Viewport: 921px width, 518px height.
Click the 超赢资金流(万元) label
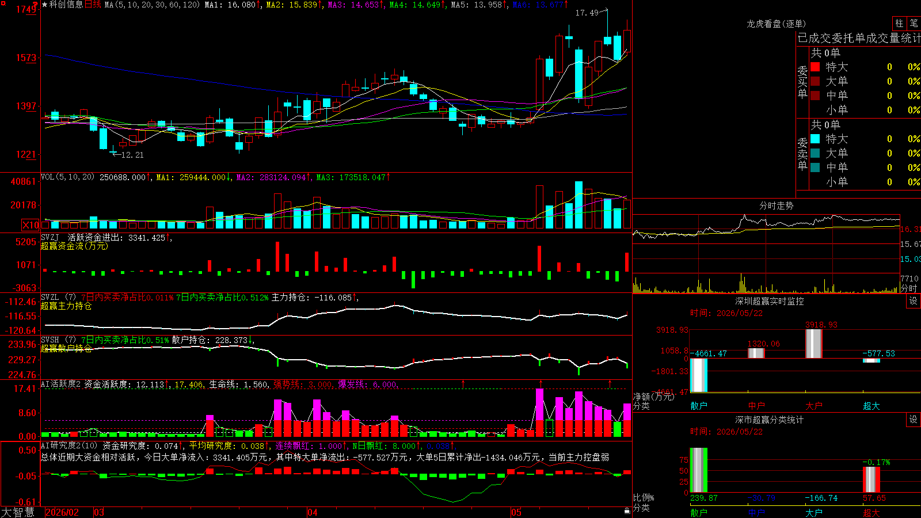(74, 246)
